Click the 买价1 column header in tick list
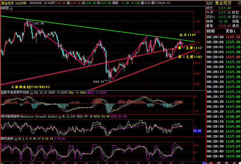 (231, 31)
